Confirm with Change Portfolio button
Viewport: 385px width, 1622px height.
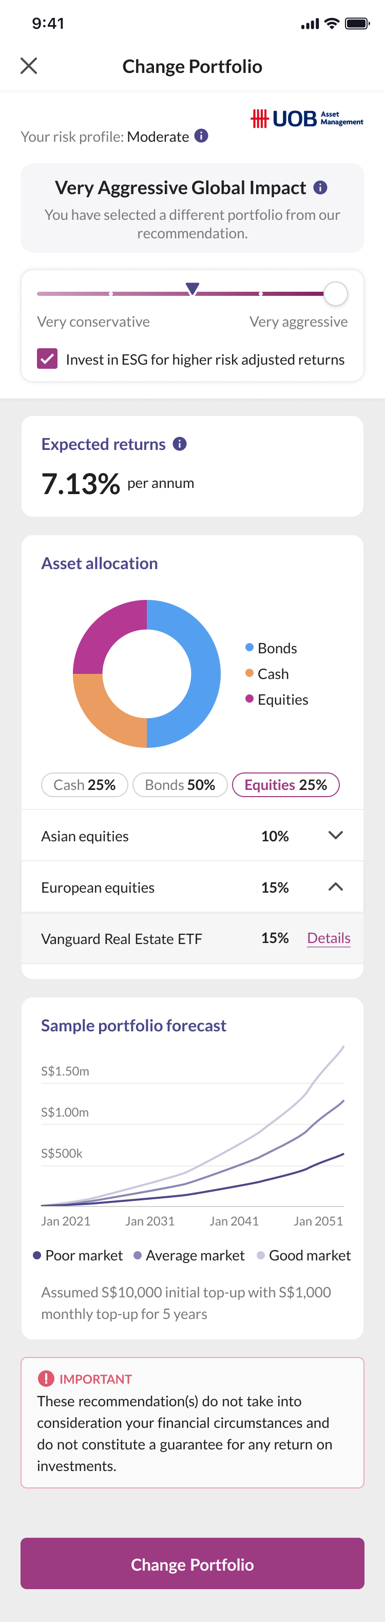(x=192, y=1564)
